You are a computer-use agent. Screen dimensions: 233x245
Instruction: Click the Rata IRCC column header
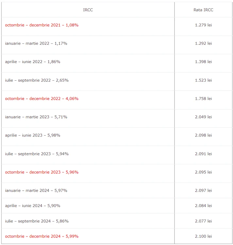pyautogui.click(x=203, y=10)
